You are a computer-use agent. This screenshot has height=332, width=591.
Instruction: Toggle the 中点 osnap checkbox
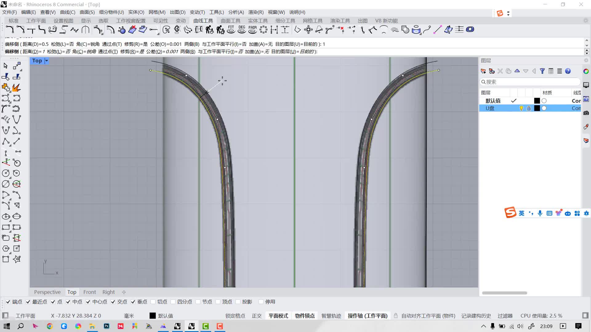[x=68, y=302]
